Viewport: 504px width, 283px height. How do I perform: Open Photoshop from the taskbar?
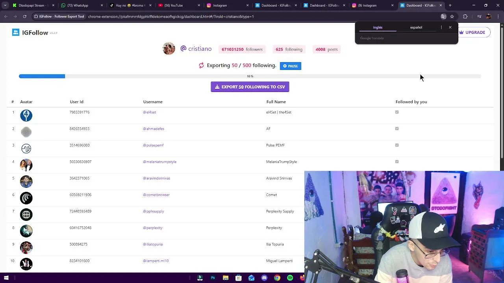[x=213, y=278]
